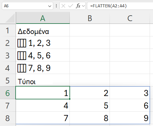Click the Enter checkmark formula icon
153x126 pixels.
(x=70, y=6)
